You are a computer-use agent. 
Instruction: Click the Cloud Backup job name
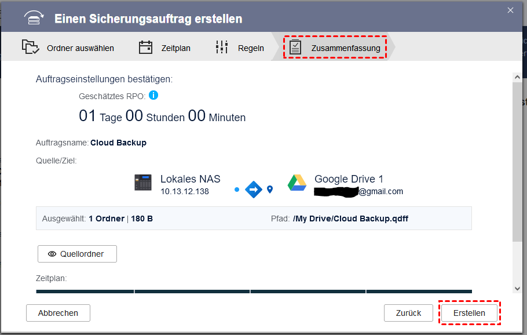click(118, 143)
